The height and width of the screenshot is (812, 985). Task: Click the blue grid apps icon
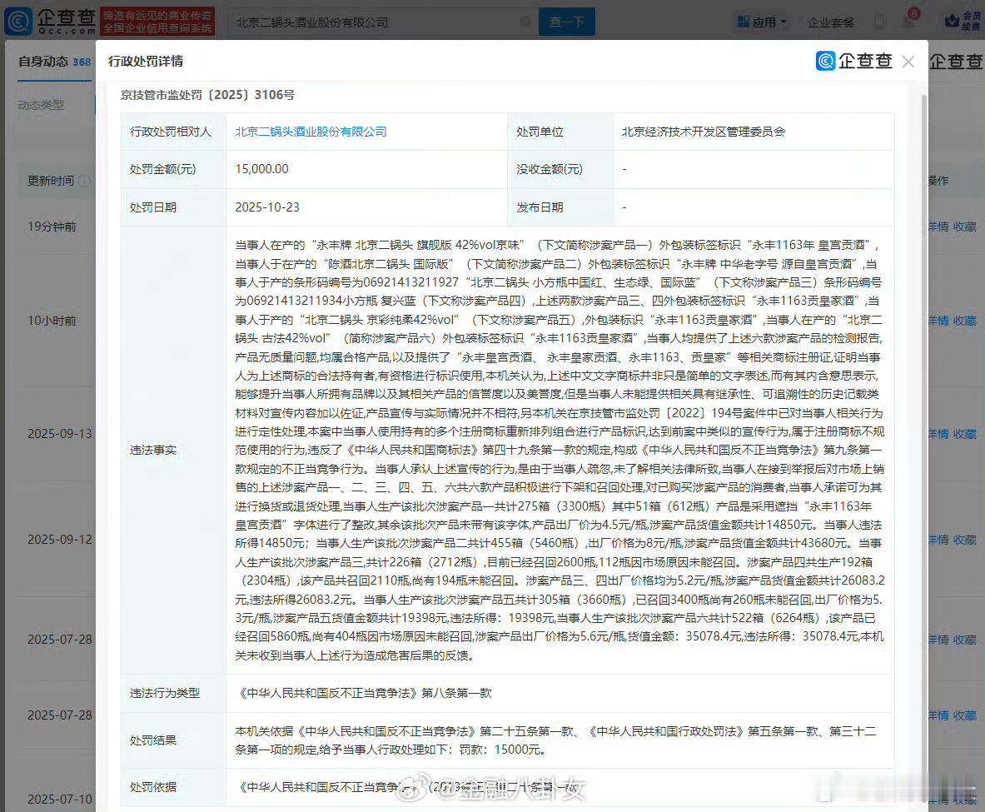(x=744, y=22)
